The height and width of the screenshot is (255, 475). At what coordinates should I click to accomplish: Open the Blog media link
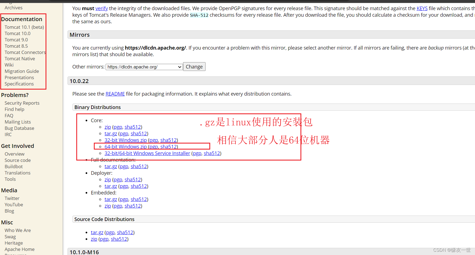point(9,211)
